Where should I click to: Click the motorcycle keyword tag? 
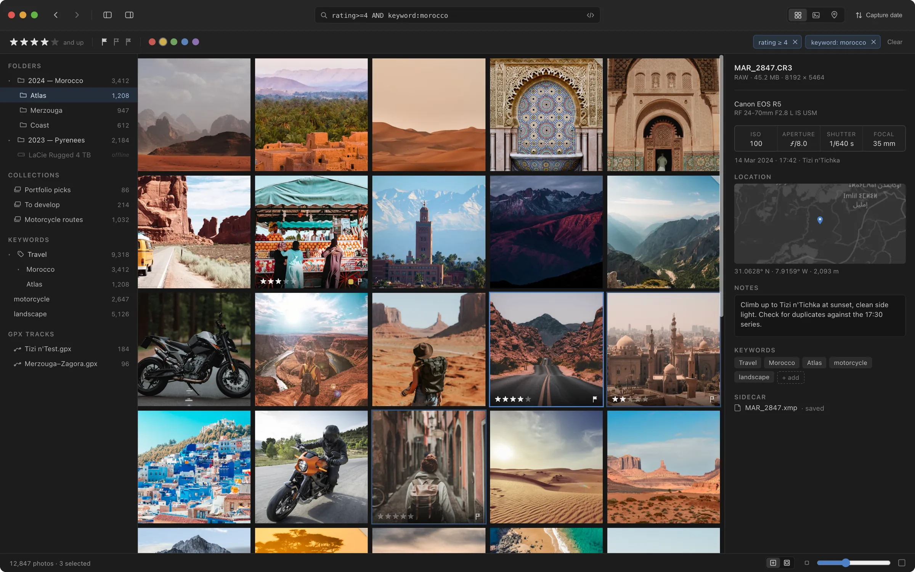point(850,363)
